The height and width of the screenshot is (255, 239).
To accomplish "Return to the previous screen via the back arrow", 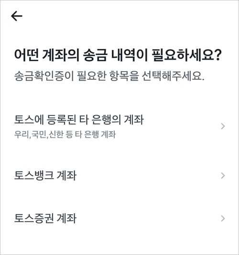I will coord(17,16).
